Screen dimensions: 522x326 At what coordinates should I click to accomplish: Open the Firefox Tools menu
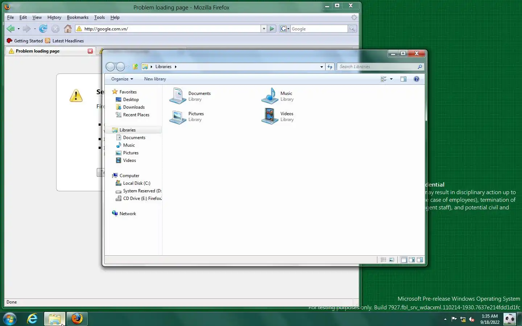tap(99, 17)
